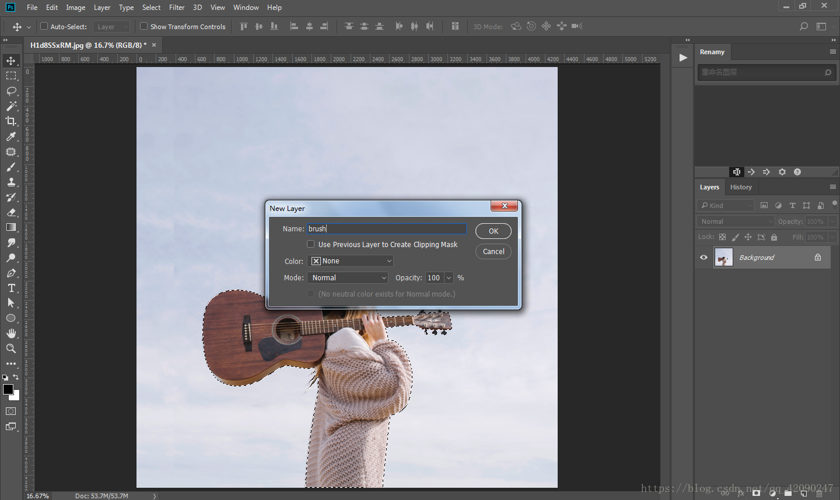Select the Horizontal Type tool

click(11, 288)
